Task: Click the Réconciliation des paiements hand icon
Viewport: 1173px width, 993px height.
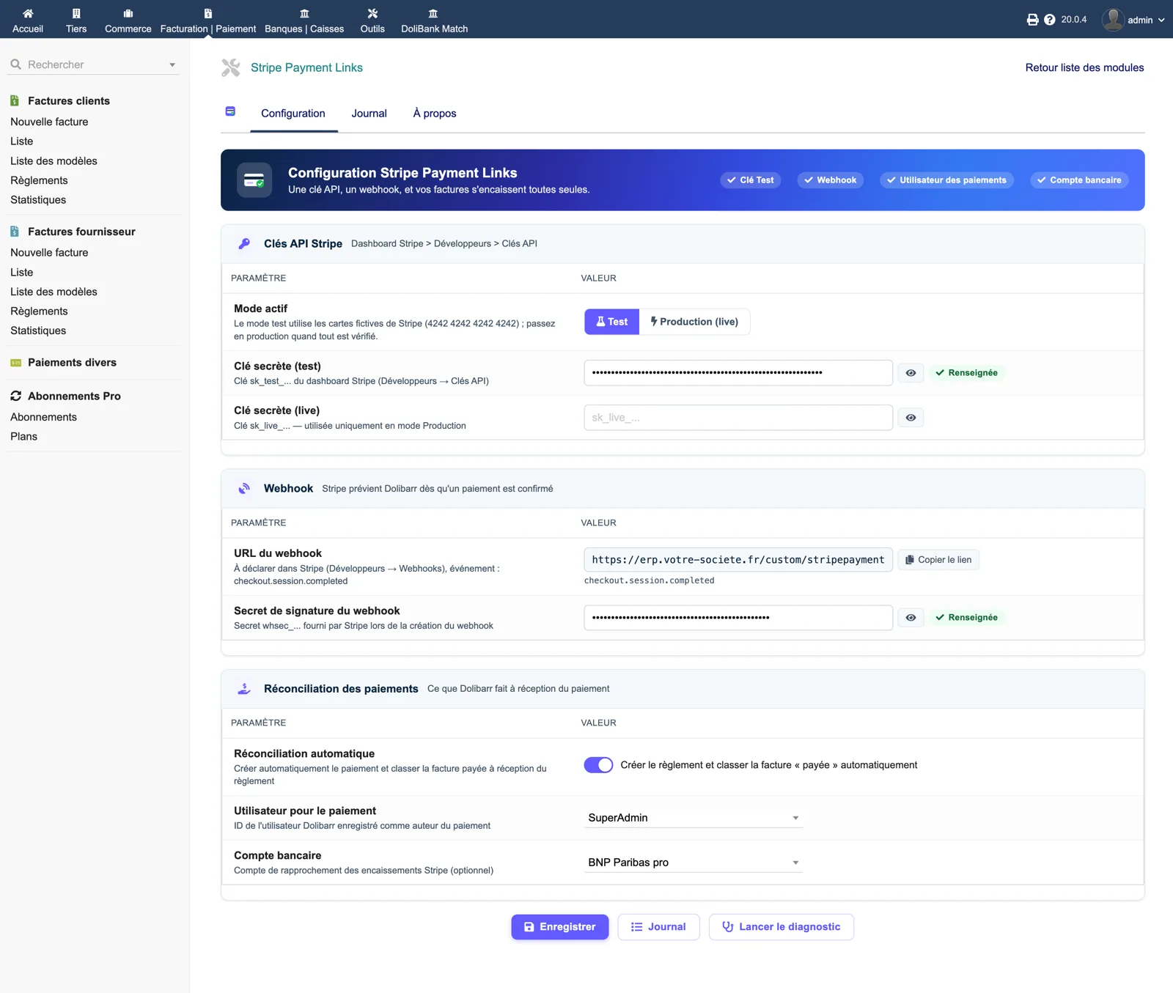Action: point(244,689)
